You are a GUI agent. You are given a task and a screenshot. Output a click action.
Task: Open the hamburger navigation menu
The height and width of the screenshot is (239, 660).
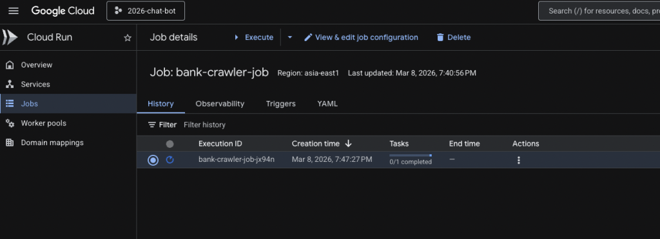click(14, 11)
